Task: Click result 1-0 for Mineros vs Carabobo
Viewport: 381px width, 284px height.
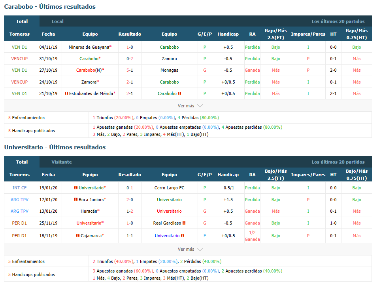Action: point(130,47)
